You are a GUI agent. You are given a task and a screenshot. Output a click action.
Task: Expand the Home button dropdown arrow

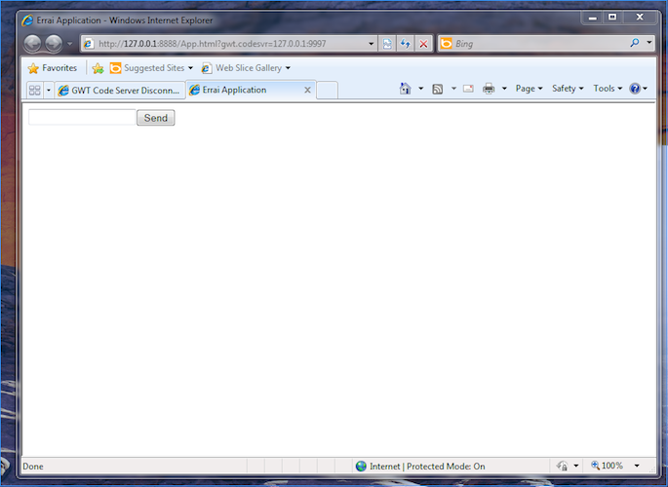coord(421,89)
